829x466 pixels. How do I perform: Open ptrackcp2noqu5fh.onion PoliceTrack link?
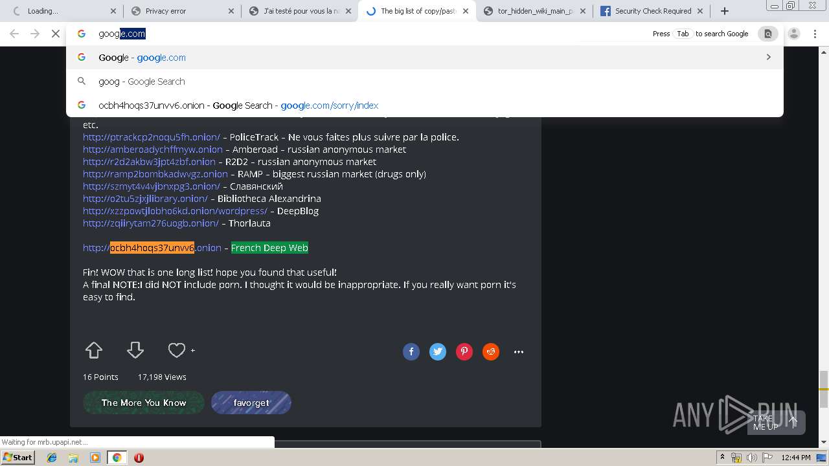point(152,137)
